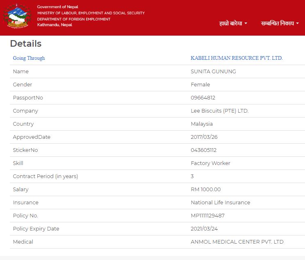Image resolution: width=305 pixels, height=260 pixels.
Task: Click the Insurance row label
Action: pos(26,203)
